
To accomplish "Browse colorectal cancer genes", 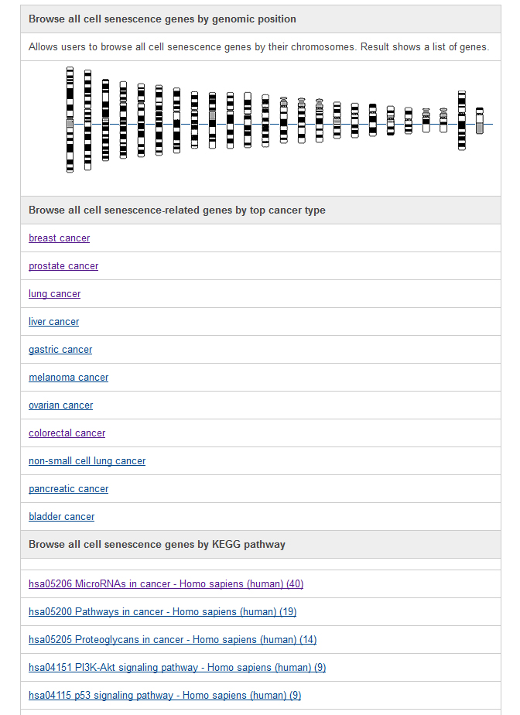I will point(67,433).
